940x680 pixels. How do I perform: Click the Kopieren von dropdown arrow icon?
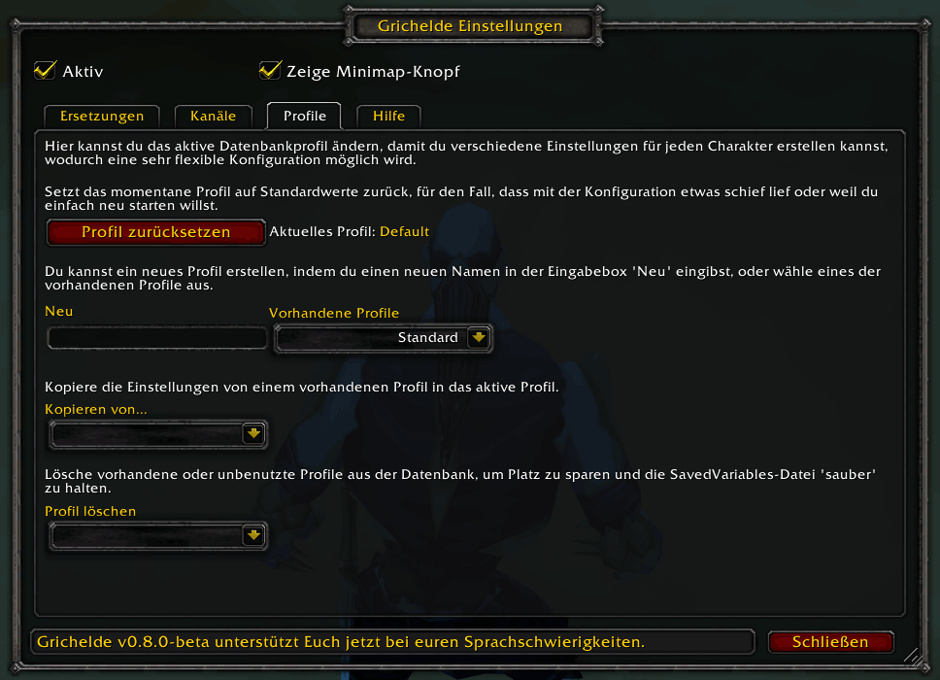[253, 433]
